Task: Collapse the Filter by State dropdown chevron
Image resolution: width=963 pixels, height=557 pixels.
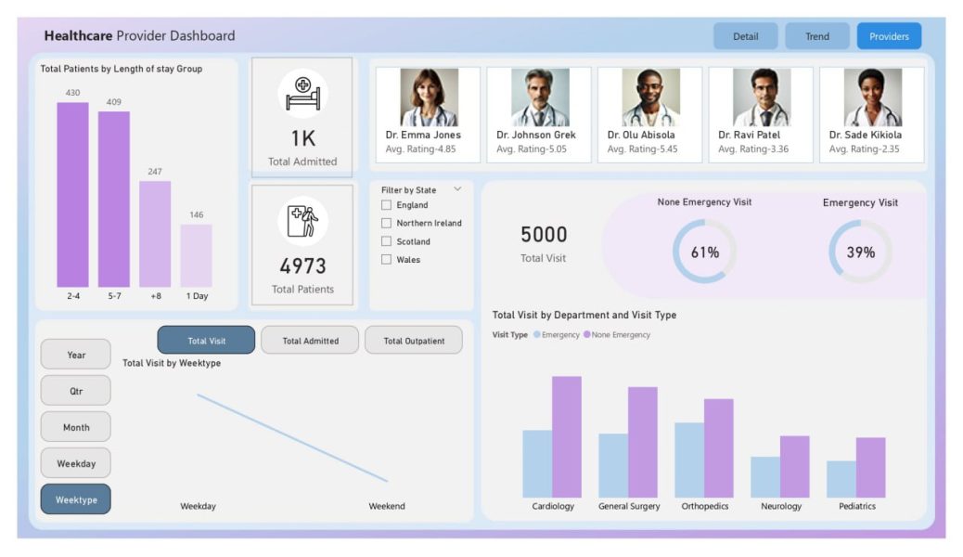Action: (x=457, y=189)
